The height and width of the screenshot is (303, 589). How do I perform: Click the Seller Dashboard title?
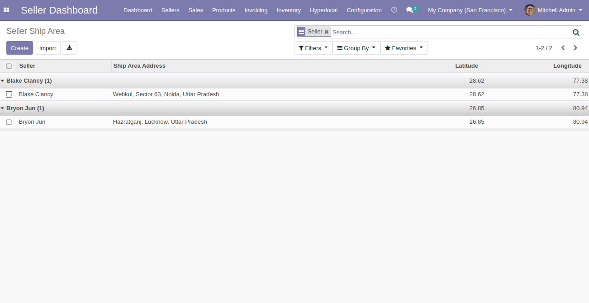click(x=59, y=10)
